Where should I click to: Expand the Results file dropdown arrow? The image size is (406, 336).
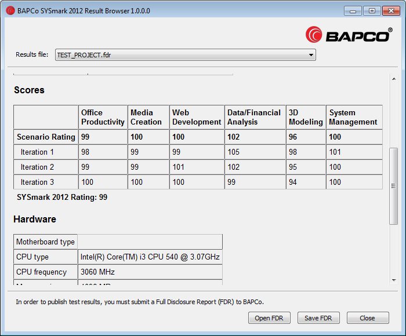pyautogui.click(x=311, y=55)
